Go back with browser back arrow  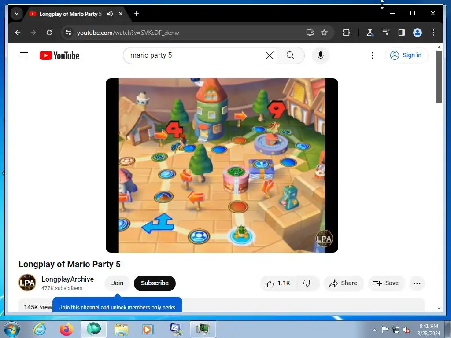tap(18, 33)
